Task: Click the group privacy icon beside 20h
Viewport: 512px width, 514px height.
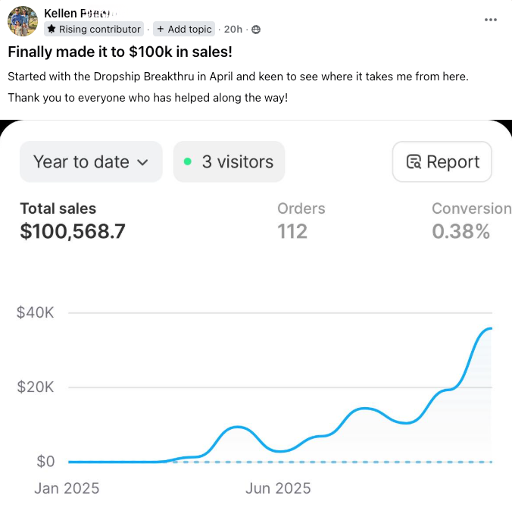Action: point(255,30)
